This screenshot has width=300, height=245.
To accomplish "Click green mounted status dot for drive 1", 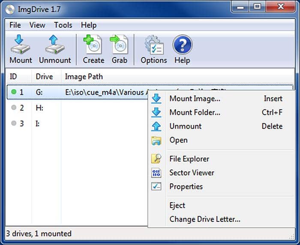I will (x=14, y=92).
